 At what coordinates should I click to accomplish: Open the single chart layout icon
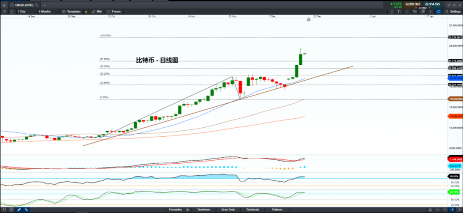4,12
